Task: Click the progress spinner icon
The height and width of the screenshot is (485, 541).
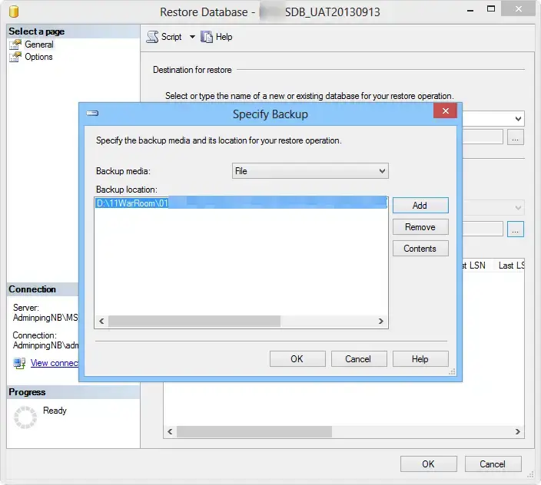Action: click(x=25, y=417)
